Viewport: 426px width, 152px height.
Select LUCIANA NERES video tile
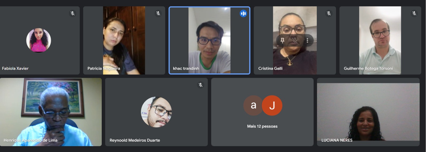tap(368, 112)
